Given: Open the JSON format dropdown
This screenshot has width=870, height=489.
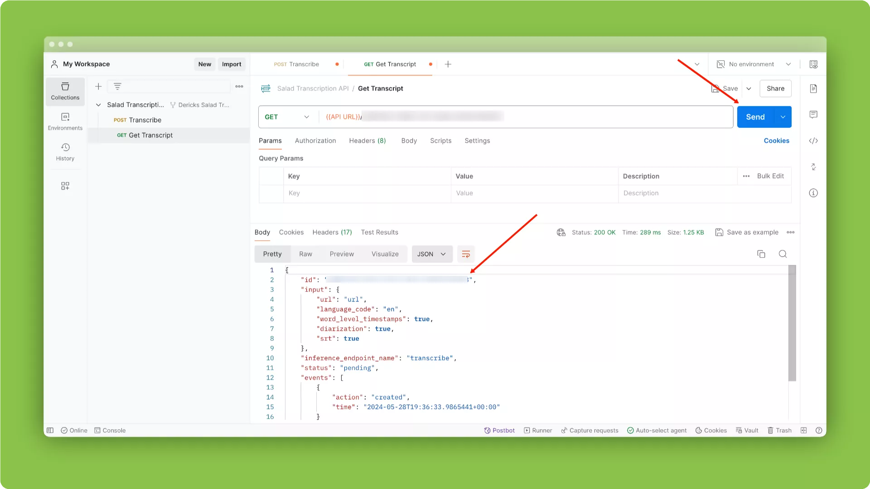Looking at the screenshot, I should click(x=431, y=254).
